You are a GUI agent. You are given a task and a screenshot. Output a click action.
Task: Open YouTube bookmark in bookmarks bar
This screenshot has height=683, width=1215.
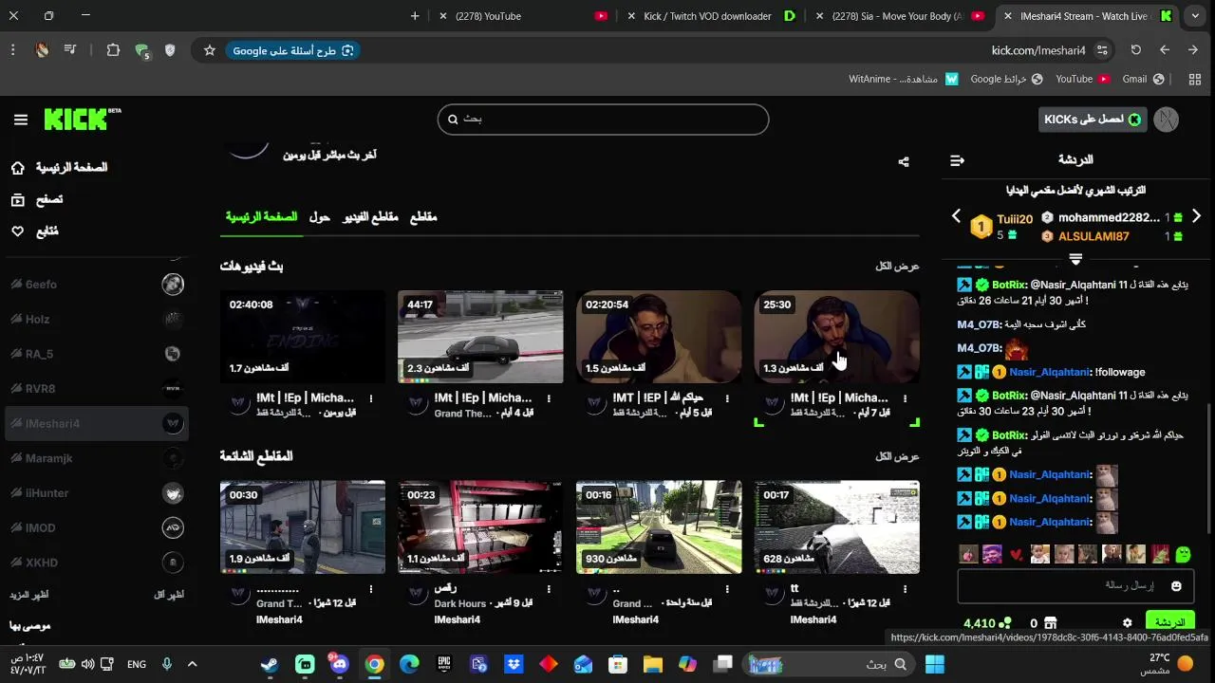[x=1082, y=79]
